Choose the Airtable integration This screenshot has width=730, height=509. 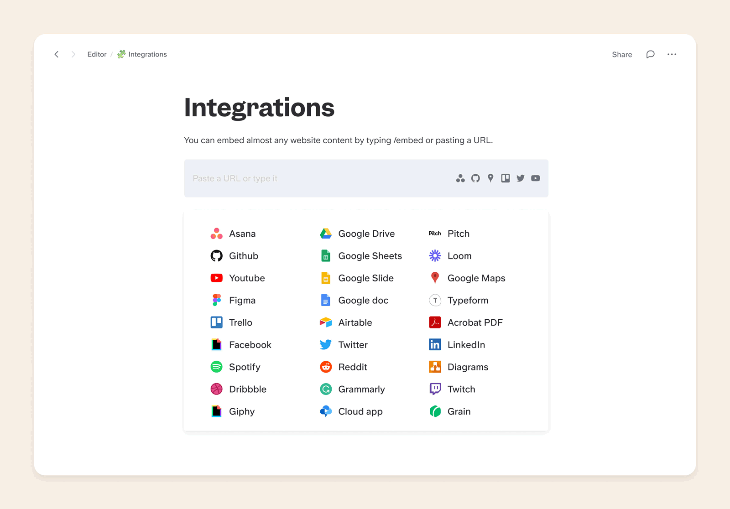pyautogui.click(x=346, y=322)
